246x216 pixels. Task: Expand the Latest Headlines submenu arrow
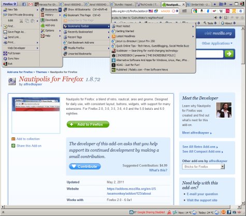(193, 36)
